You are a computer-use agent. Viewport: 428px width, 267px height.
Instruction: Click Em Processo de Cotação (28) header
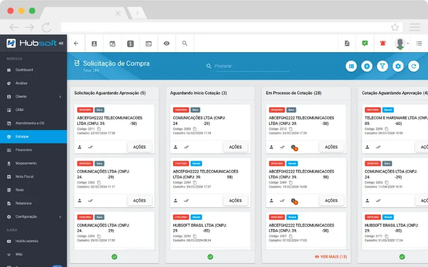(x=293, y=93)
